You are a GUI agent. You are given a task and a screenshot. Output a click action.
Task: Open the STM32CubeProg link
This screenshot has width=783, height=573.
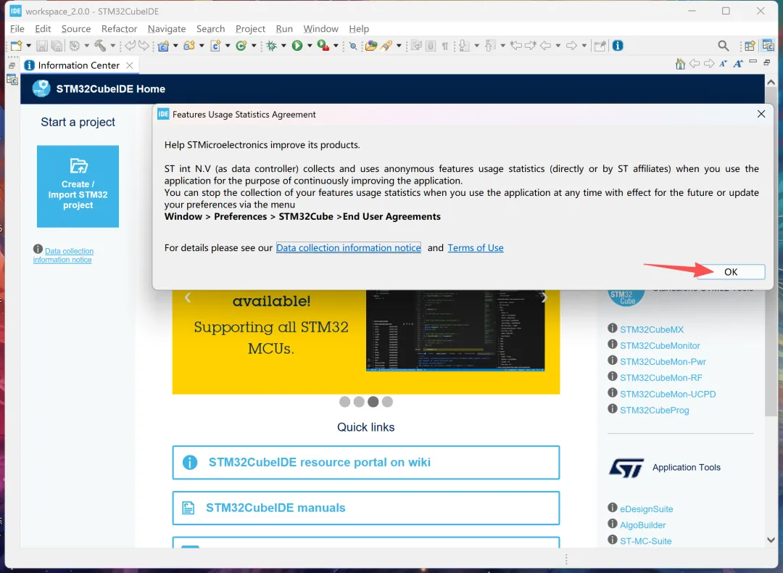[x=654, y=410]
